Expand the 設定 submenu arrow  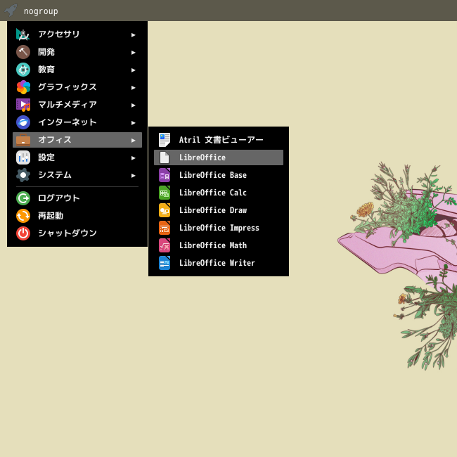[x=133, y=158]
